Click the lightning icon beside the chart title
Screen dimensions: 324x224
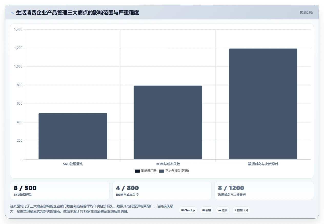(12, 13)
